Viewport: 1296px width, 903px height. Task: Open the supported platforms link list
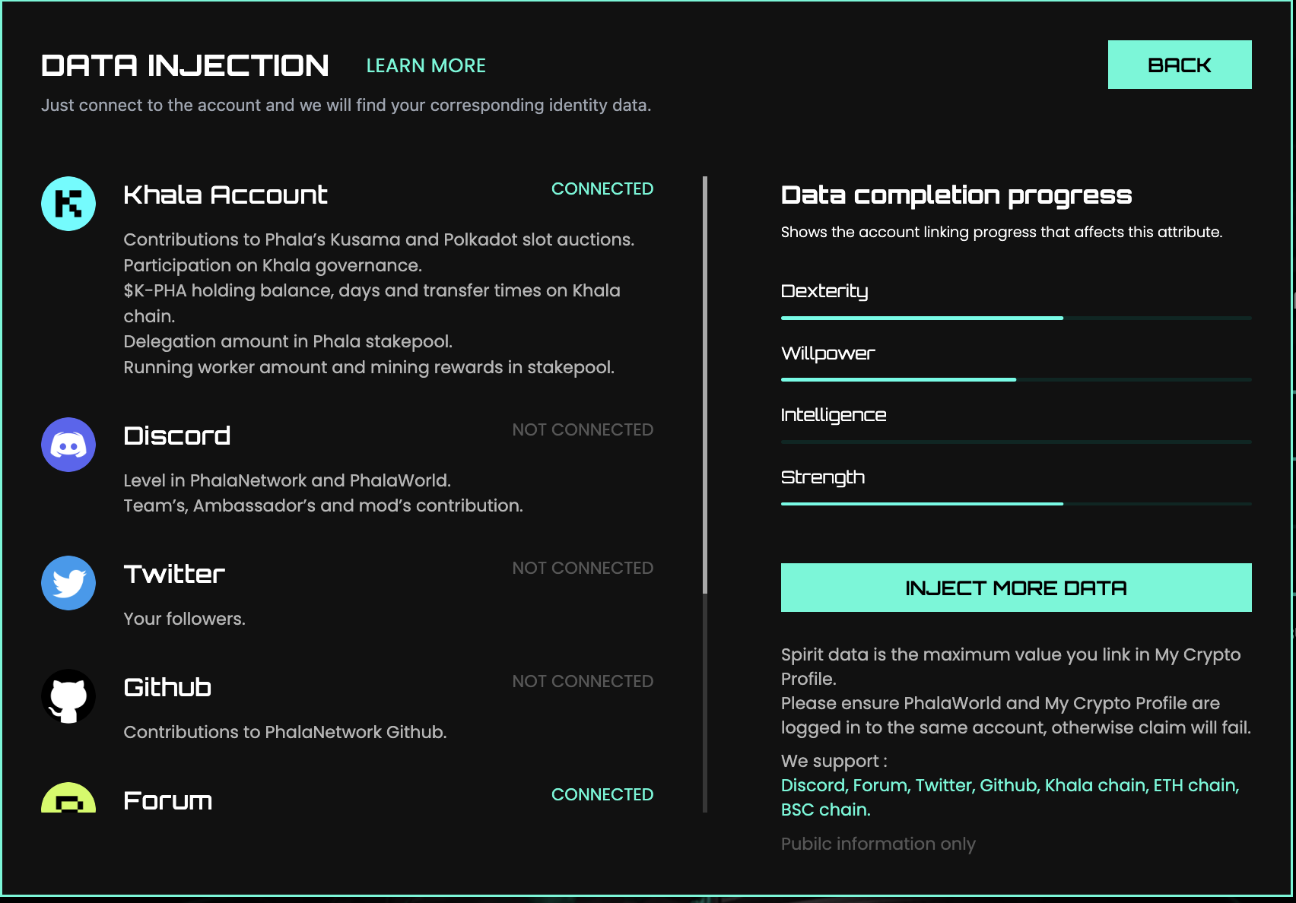coord(1010,797)
